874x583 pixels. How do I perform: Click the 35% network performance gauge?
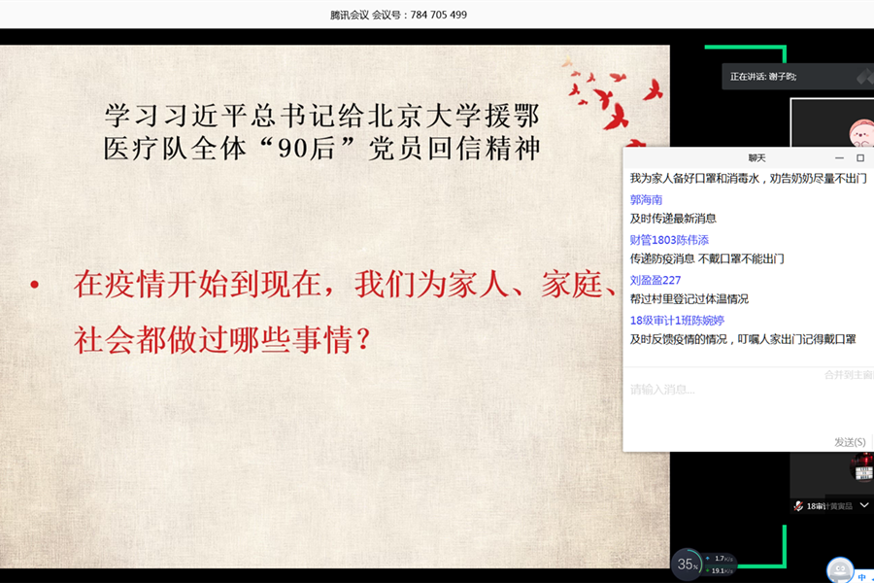pos(687,565)
